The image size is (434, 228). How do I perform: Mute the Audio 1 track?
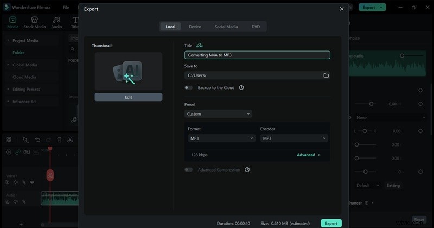16,201
